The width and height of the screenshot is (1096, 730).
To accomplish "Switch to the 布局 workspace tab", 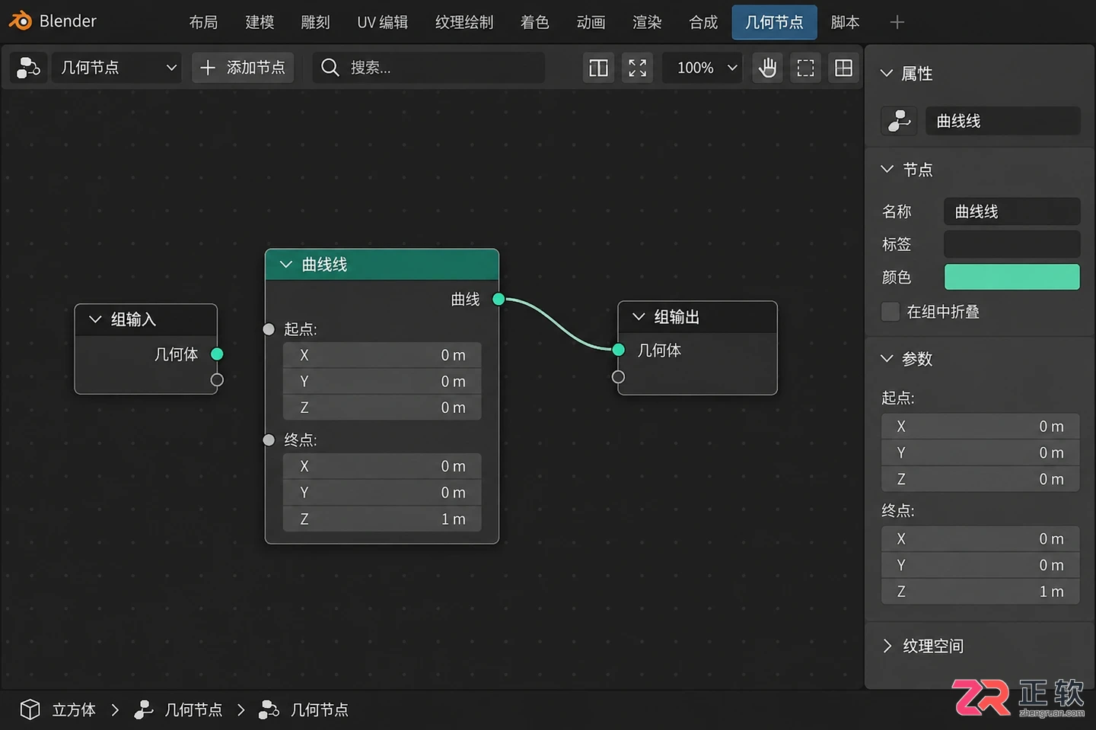I will pos(203,22).
